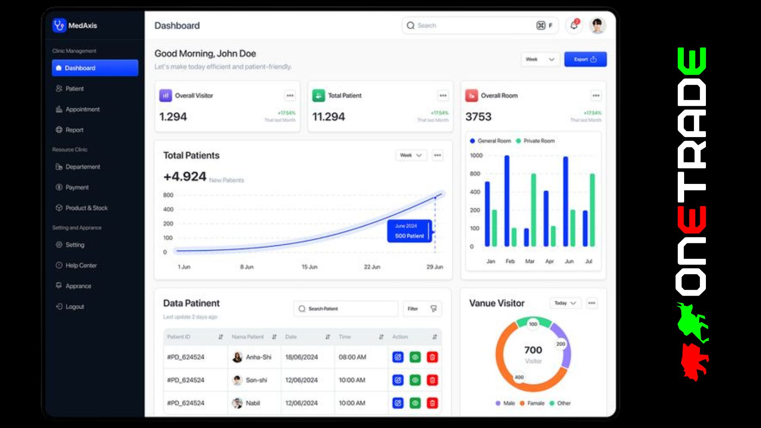The height and width of the screenshot is (428, 761).
Task: Click the MedAxis stethoscope logo
Action: point(59,25)
